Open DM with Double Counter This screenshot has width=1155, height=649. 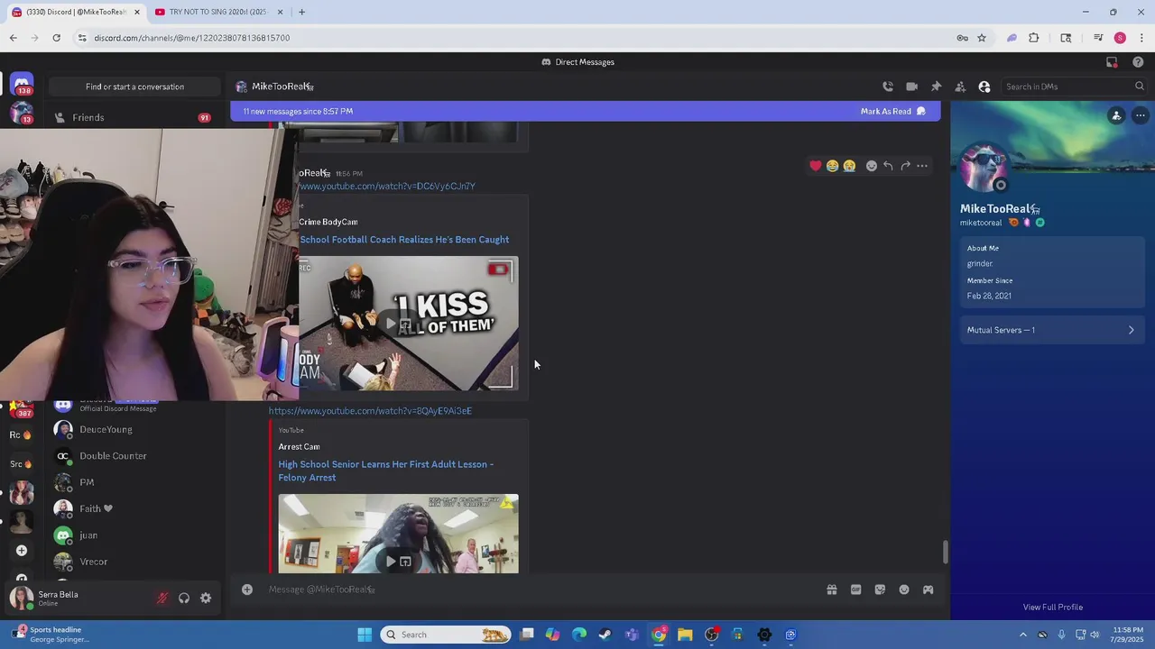point(134,456)
